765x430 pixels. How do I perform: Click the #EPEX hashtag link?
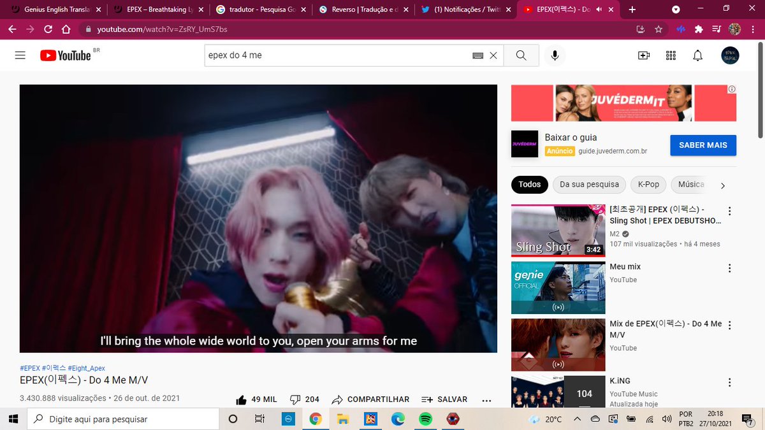point(30,368)
